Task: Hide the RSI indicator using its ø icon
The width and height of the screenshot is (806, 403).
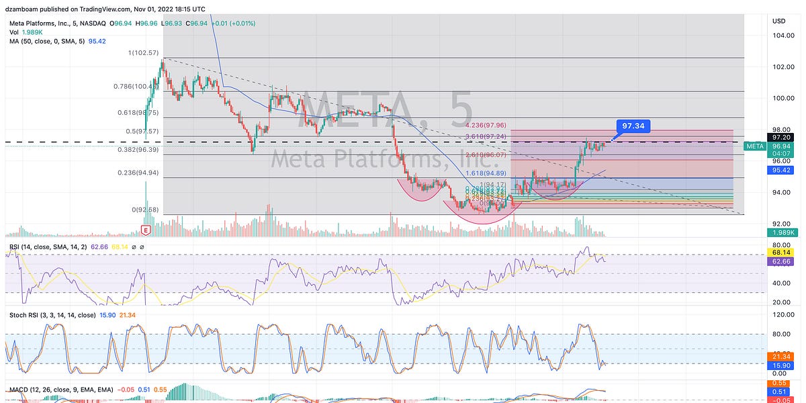Action: click(x=135, y=246)
